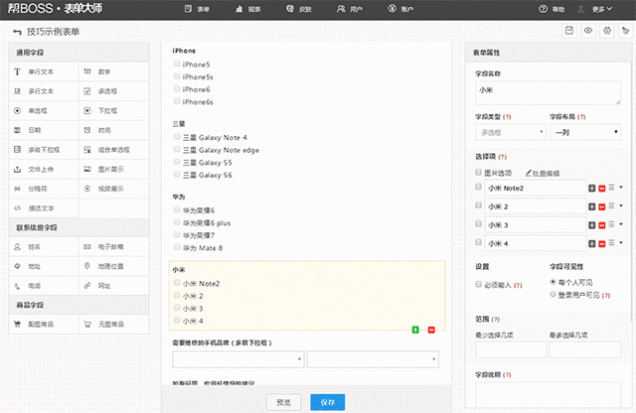
Task: Add option after 小米 2 row
Action: [592, 207]
